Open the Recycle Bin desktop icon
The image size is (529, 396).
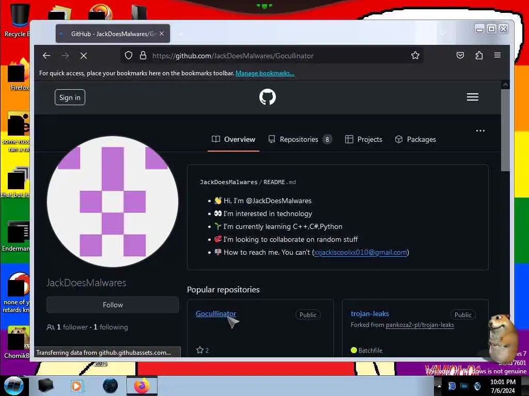17,20
